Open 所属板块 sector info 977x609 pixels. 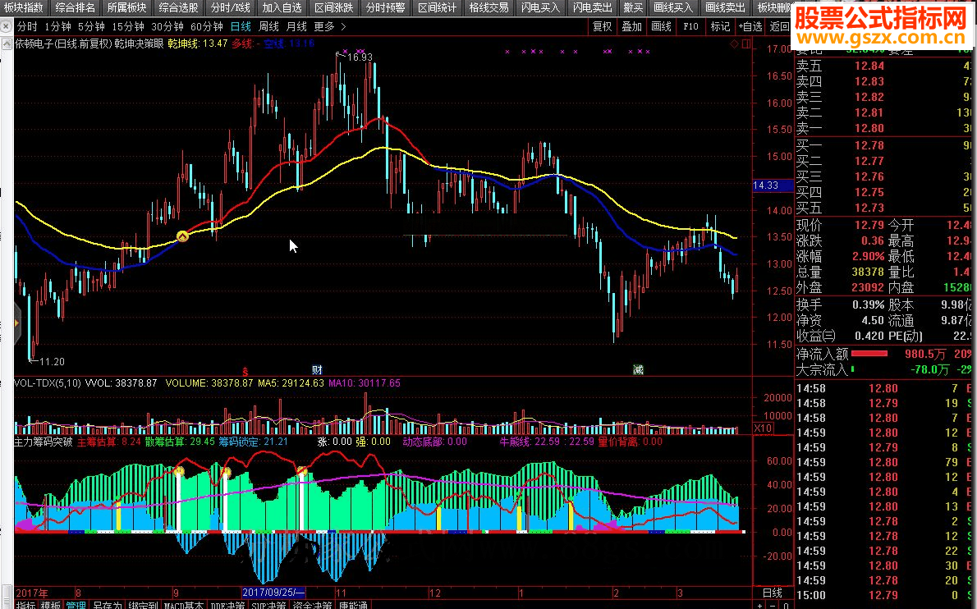click(126, 8)
